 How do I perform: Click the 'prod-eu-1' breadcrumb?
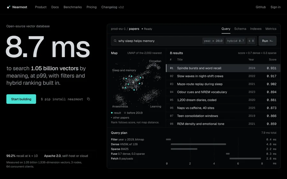click(118, 29)
